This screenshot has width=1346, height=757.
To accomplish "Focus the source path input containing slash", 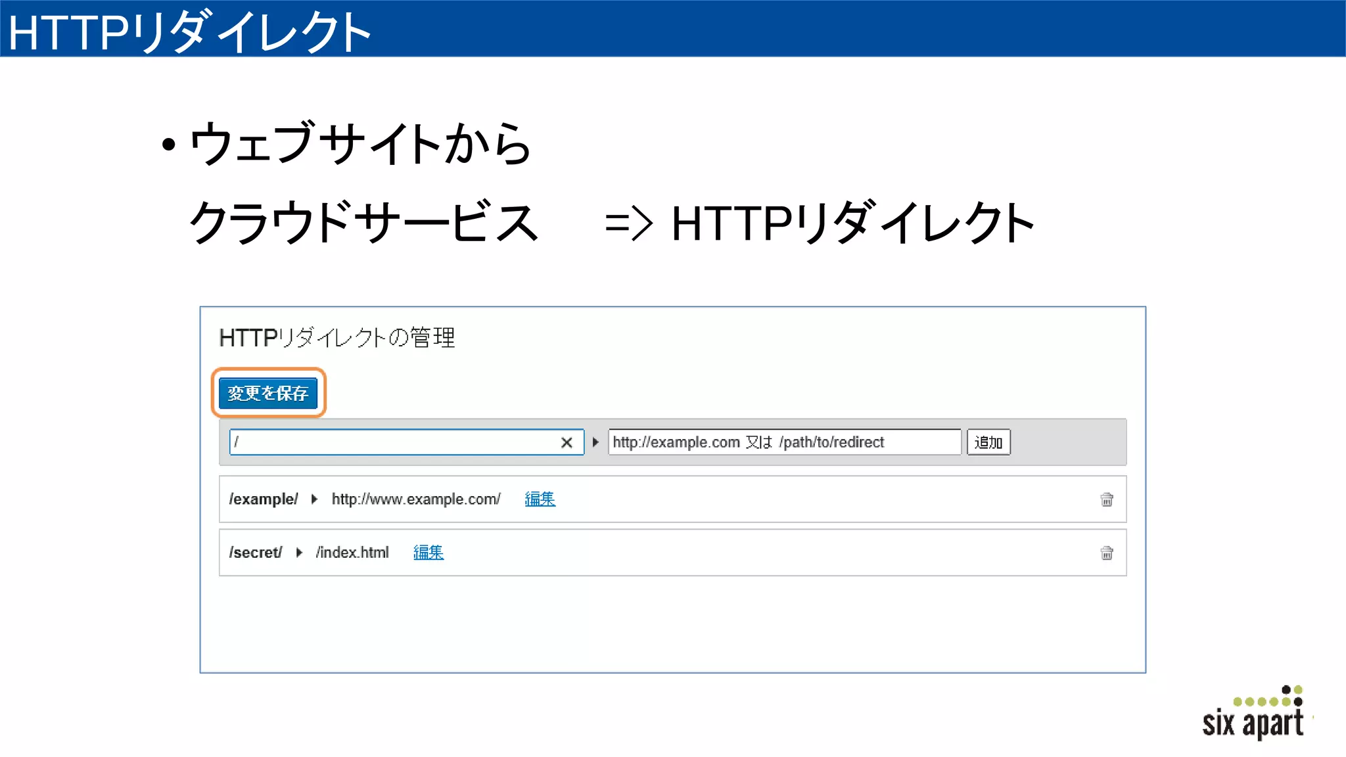I will (x=406, y=442).
